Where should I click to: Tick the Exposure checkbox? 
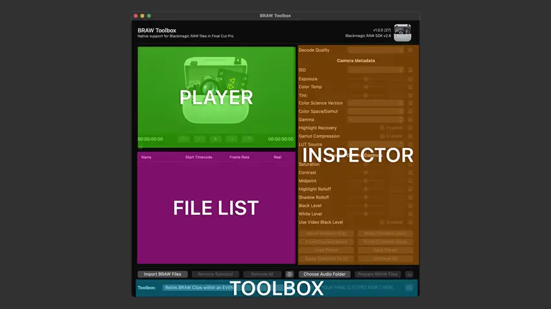[410, 79]
